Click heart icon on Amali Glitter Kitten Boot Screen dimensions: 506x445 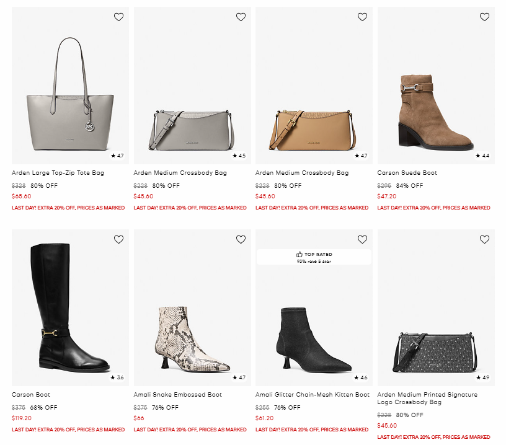coord(362,239)
